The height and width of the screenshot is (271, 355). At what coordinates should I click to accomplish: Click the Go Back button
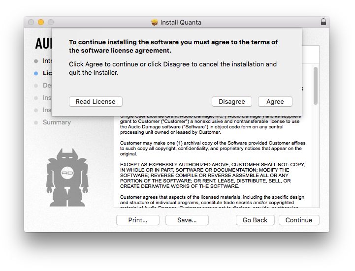[255, 220]
